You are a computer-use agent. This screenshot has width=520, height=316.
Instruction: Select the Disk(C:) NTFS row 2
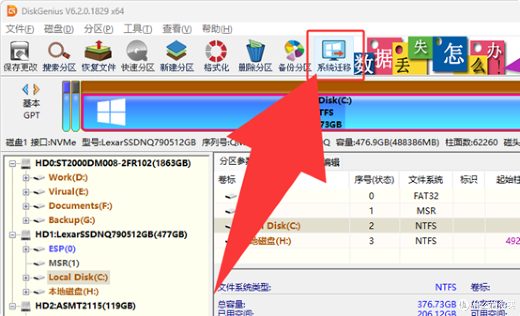(367, 226)
